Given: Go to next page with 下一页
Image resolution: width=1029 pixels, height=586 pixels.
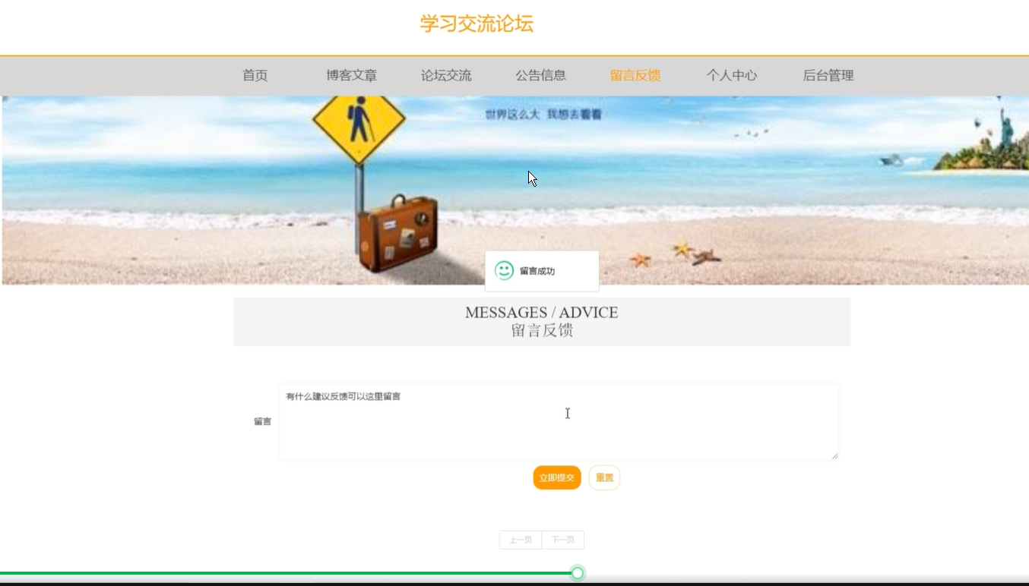Looking at the screenshot, I should 563,540.
